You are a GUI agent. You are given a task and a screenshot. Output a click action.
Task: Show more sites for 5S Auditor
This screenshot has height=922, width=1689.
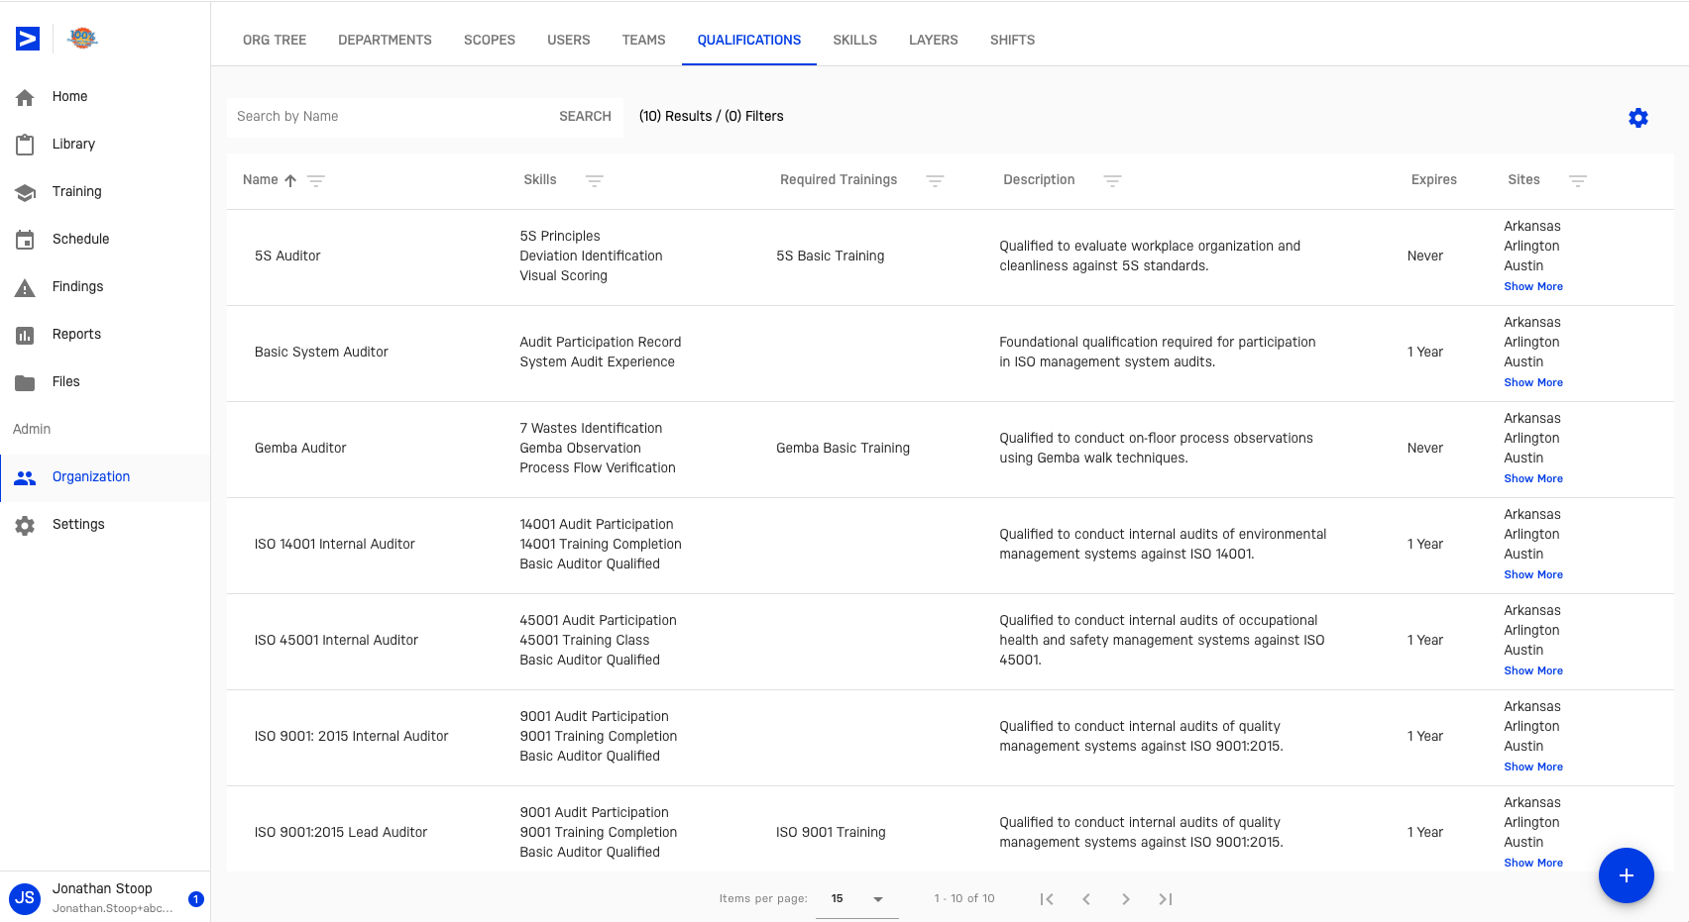(1533, 287)
